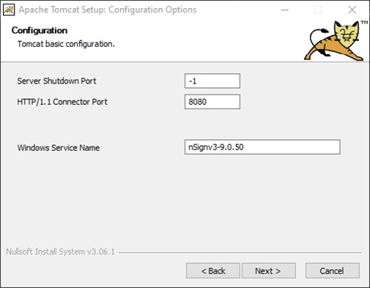Select the HTTP/1.1 Connector Port field showing 8080
Screen dimensions: 370x288
(x=212, y=102)
